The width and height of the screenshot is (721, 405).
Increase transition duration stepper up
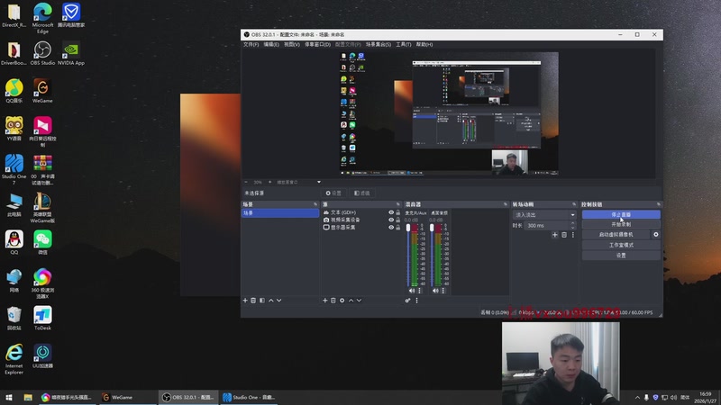click(x=573, y=223)
